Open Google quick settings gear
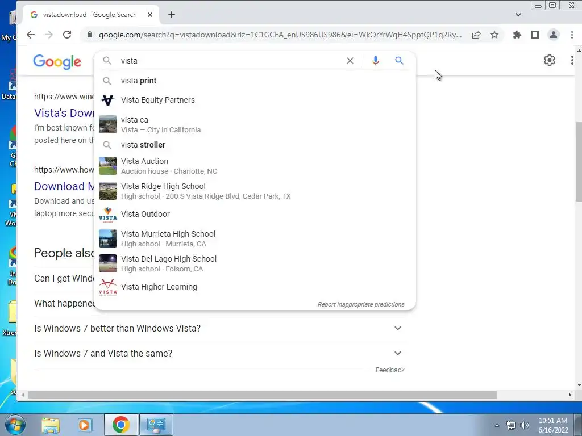This screenshot has width=582, height=436. (550, 60)
